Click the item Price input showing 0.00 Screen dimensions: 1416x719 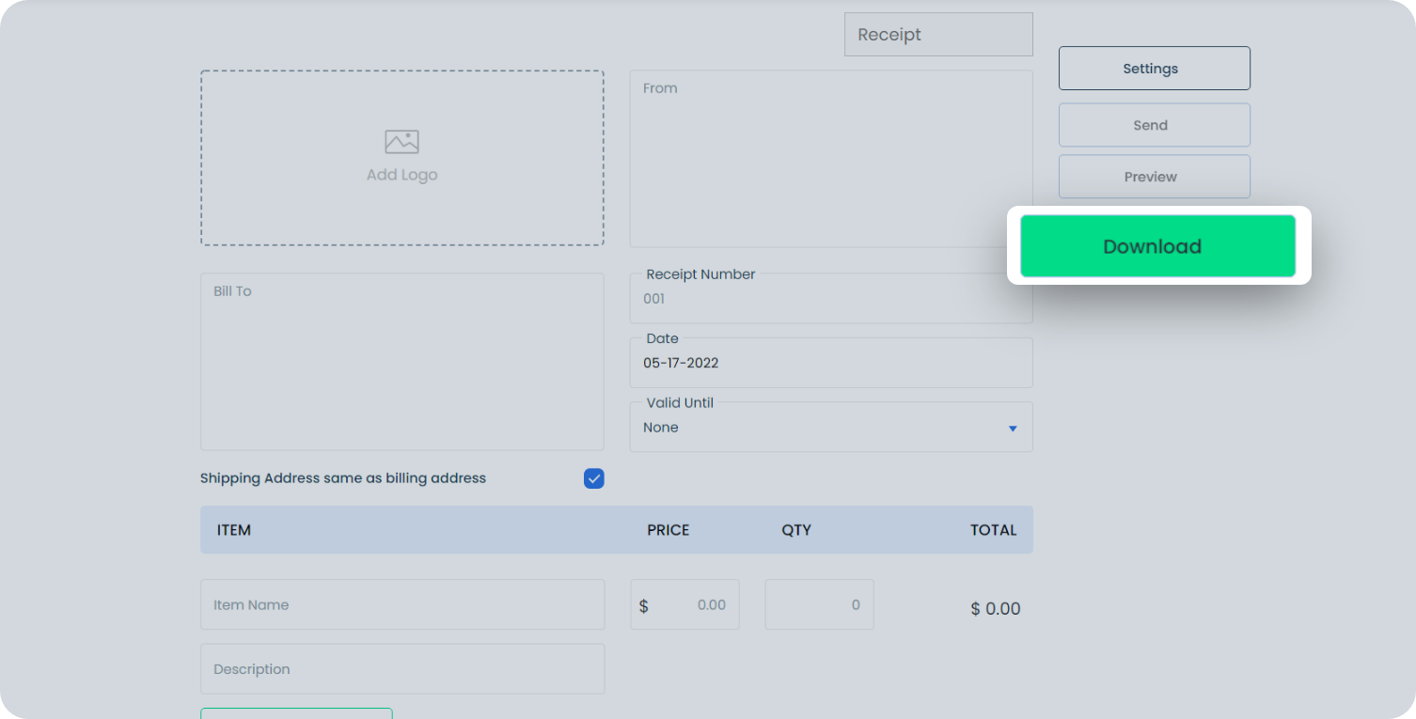[684, 604]
